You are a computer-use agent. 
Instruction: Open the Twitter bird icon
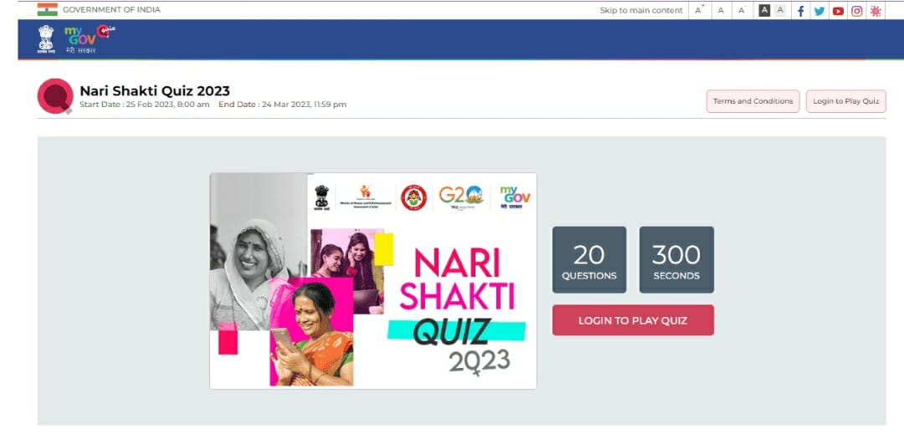(x=819, y=11)
